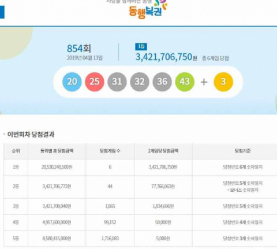Click the red lottery ball 25

[95, 81]
